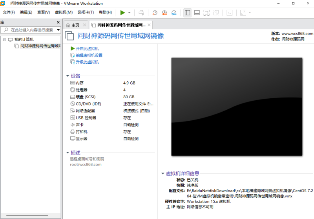Click 编辑虚拟机设置 link
This screenshot has width=314, height=219.
89,55
